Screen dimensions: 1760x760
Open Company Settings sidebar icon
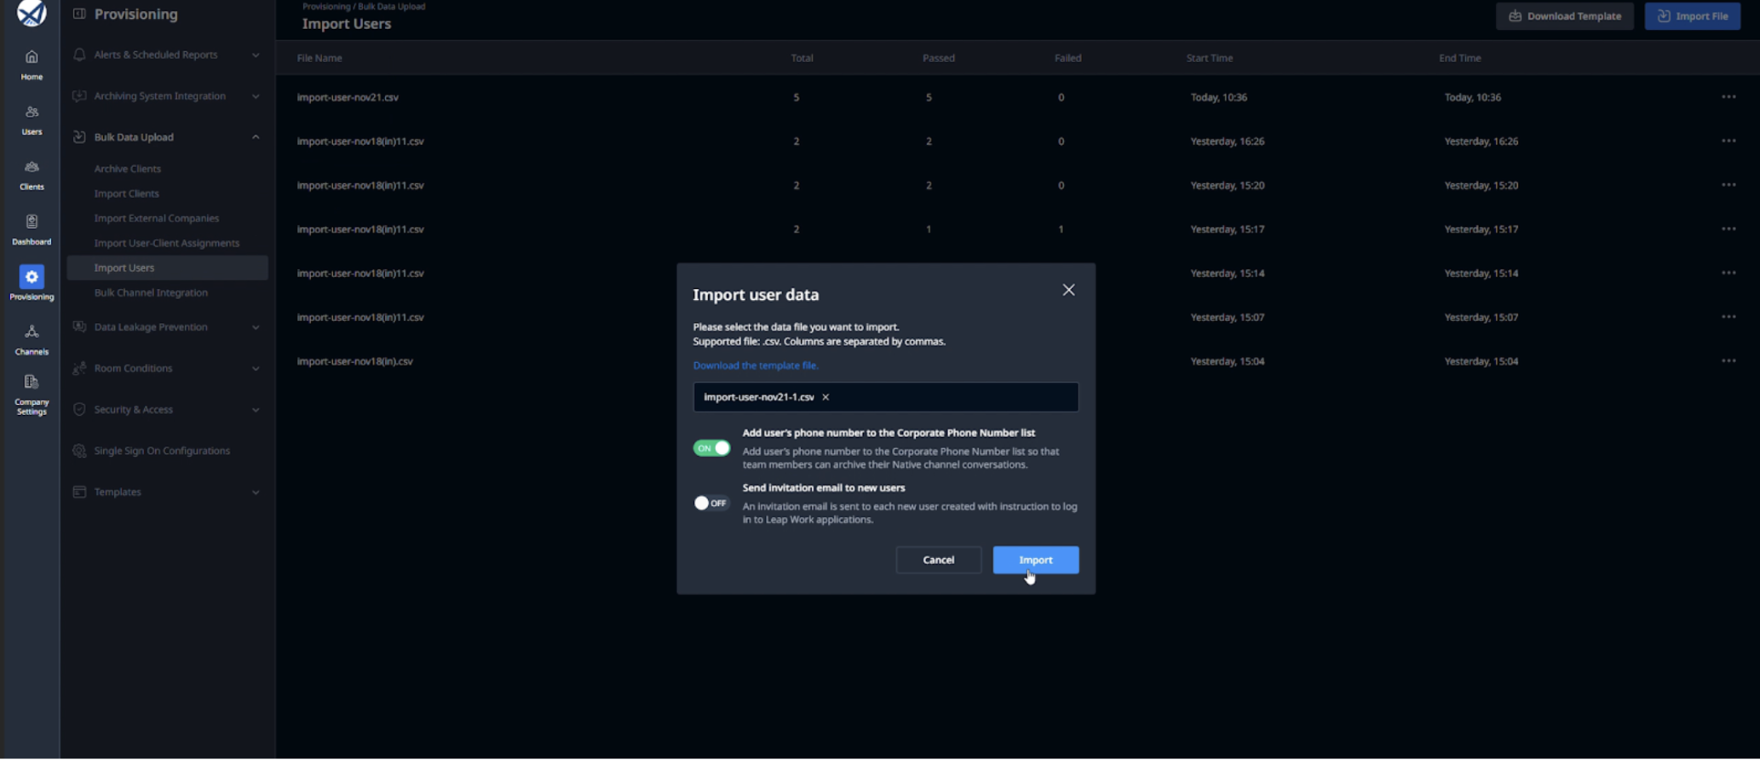pyautogui.click(x=32, y=394)
